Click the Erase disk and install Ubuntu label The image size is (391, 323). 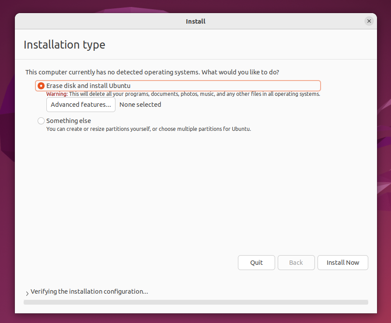[x=88, y=86]
